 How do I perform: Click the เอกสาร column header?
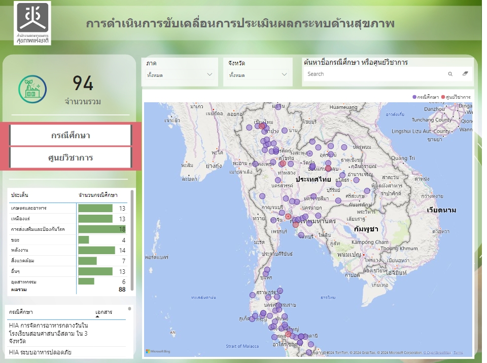click(x=103, y=312)
